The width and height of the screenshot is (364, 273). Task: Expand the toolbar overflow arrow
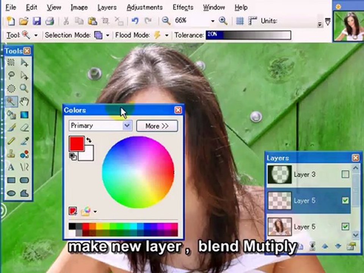(x=320, y=24)
